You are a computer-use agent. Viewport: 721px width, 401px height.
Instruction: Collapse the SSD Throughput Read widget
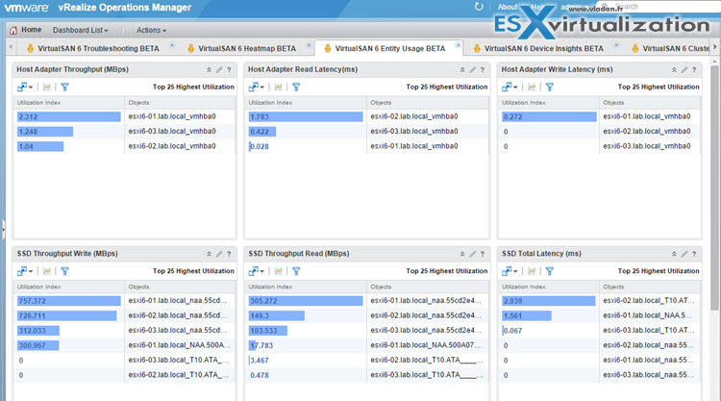[x=462, y=254]
